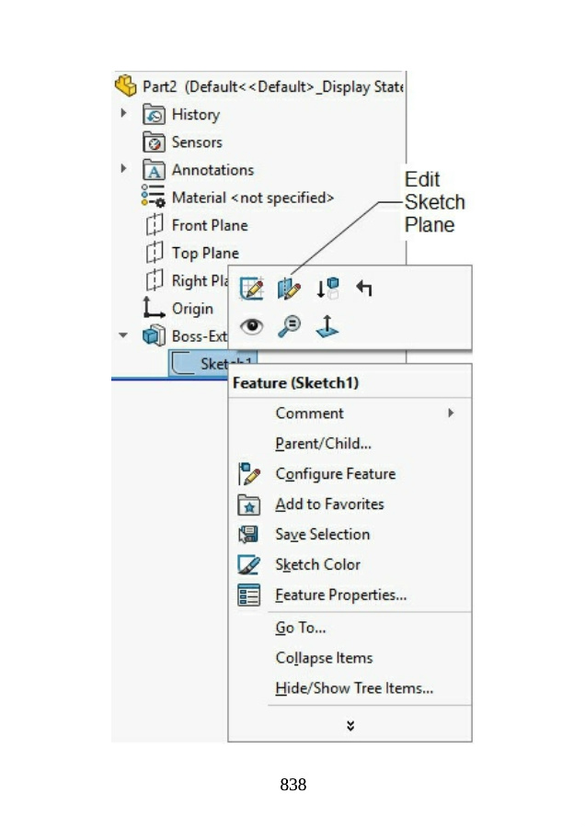Show more menu items with the double chevron
585x827 pixels.
coord(350,726)
